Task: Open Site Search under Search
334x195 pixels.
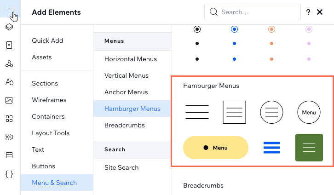Action: click(121, 167)
